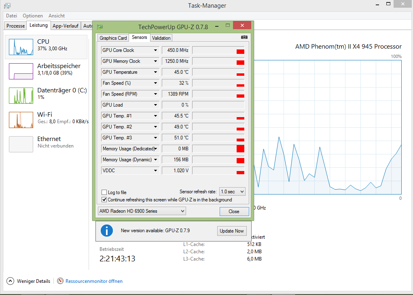413x295 pixels.
Task: Open the GPU Temp. #1 sensor dropdown
Action: pos(155,116)
